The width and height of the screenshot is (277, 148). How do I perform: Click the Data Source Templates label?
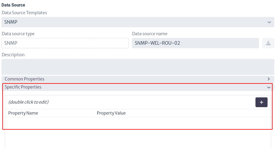click(x=24, y=13)
